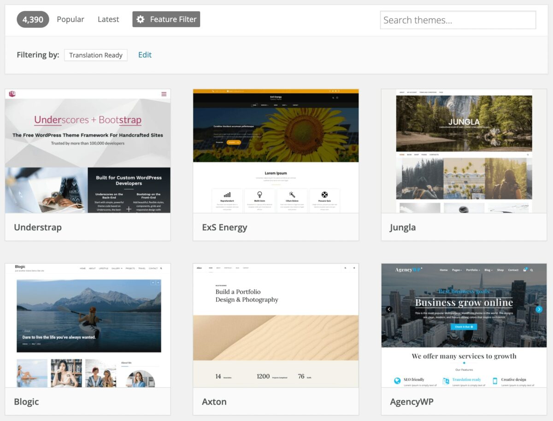553x421 pixels.
Task: Expand the Portfolio dropdown in AgencyWP
Action: pos(474,270)
